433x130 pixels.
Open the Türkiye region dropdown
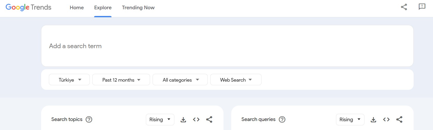pyautogui.click(x=69, y=80)
